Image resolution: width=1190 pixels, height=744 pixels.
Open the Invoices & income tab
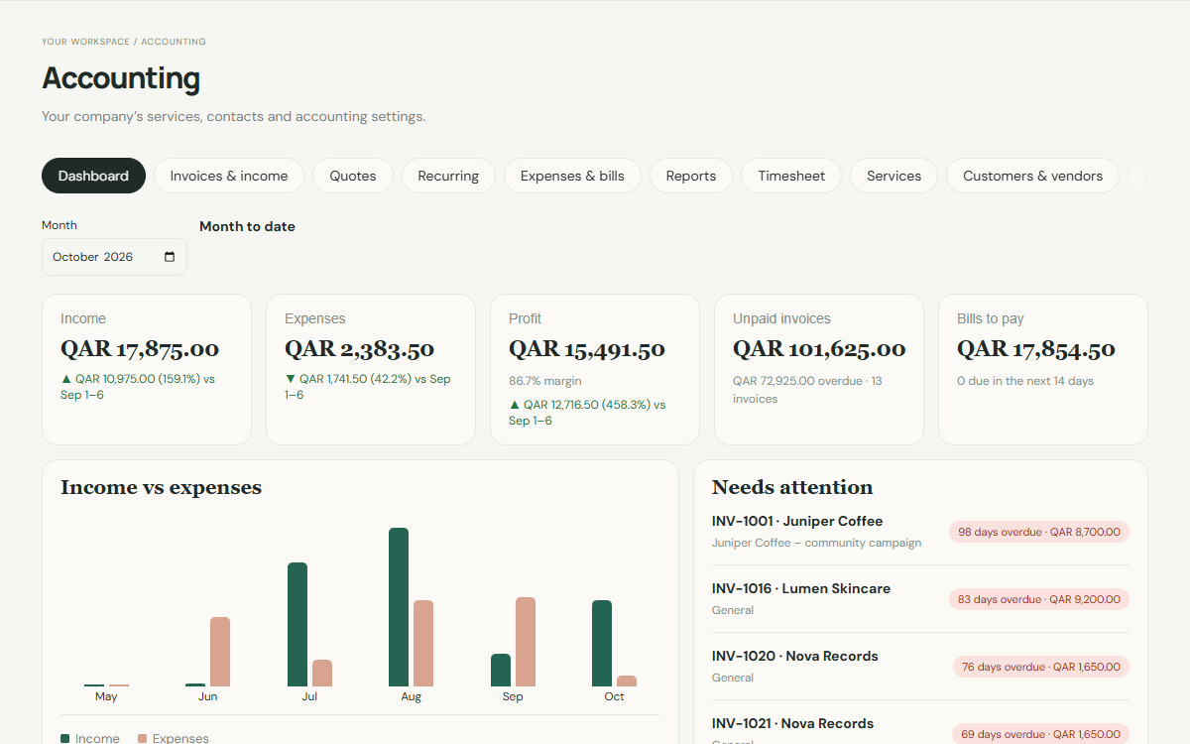[229, 176]
